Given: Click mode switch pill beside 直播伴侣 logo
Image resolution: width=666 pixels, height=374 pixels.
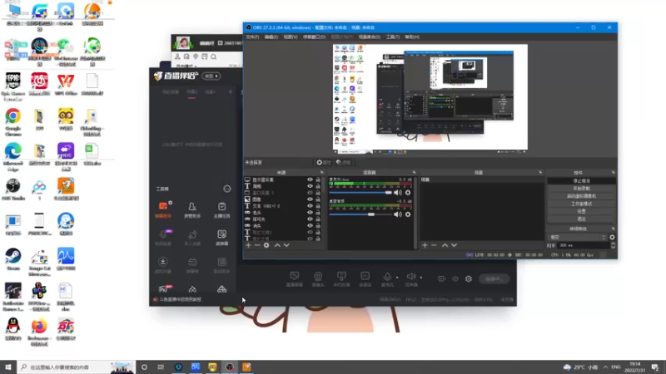Looking at the screenshot, I should point(211,76).
